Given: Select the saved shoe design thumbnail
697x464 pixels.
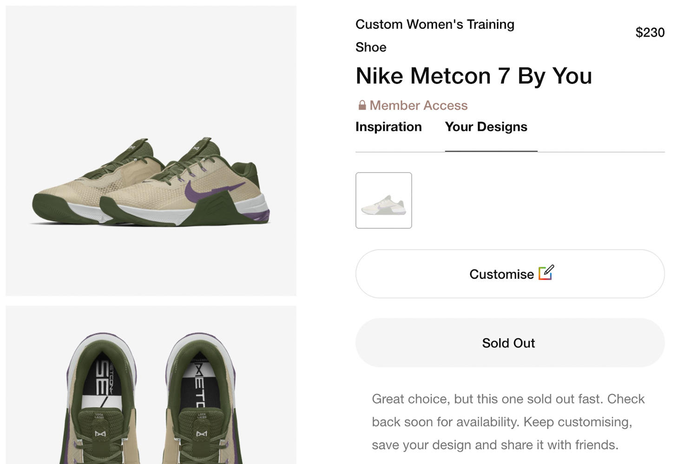Looking at the screenshot, I should tap(383, 200).
